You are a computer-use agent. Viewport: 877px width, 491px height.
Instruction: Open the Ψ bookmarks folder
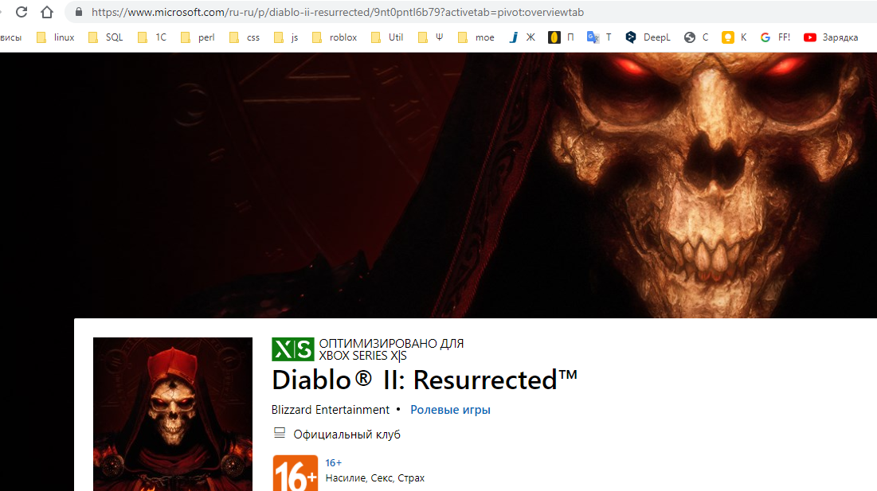431,37
